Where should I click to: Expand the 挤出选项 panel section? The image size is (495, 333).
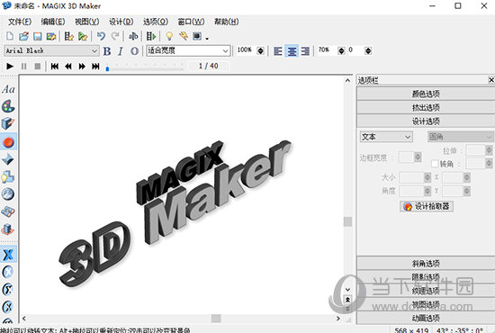click(x=426, y=108)
